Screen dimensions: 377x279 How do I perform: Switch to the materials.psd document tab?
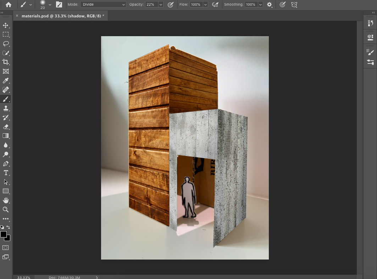coord(63,16)
